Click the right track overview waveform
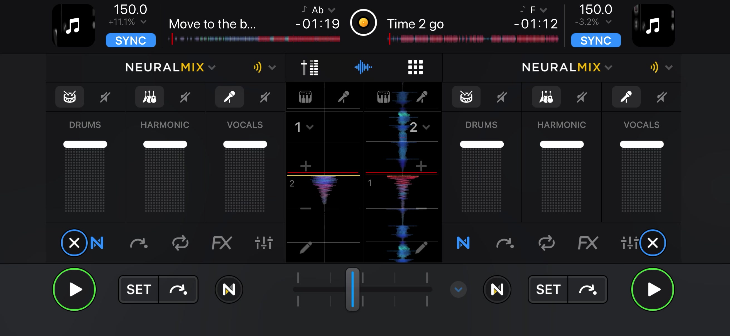The height and width of the screenshot is (336, 730). tap(473, 39)
